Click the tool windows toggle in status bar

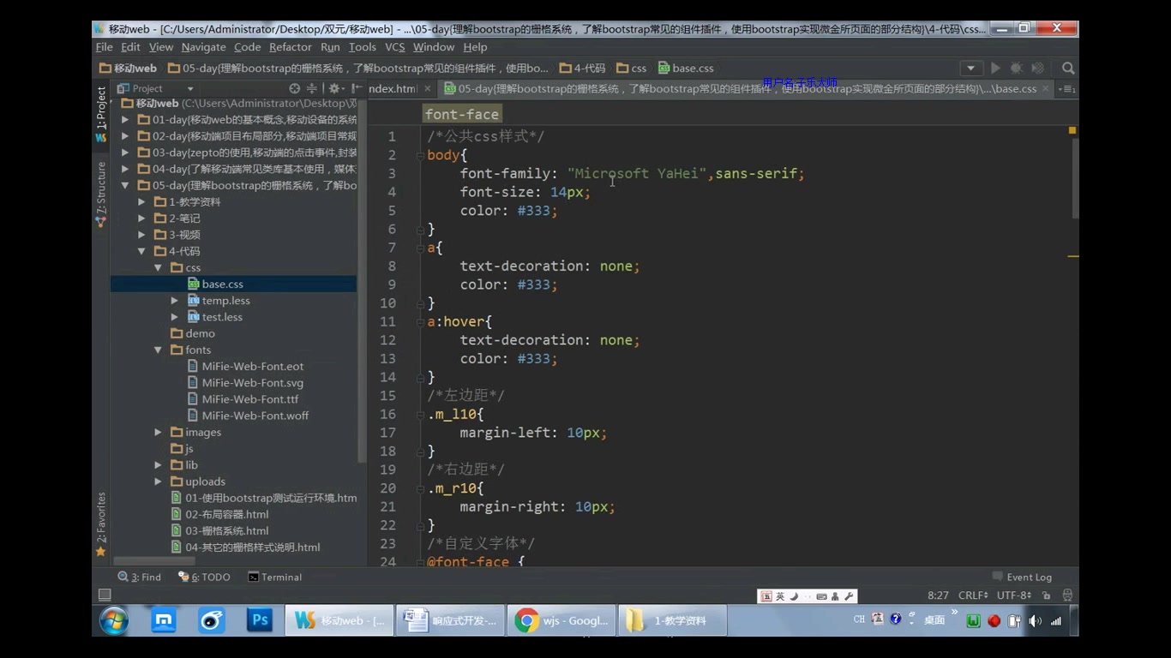tap(105, 595)
